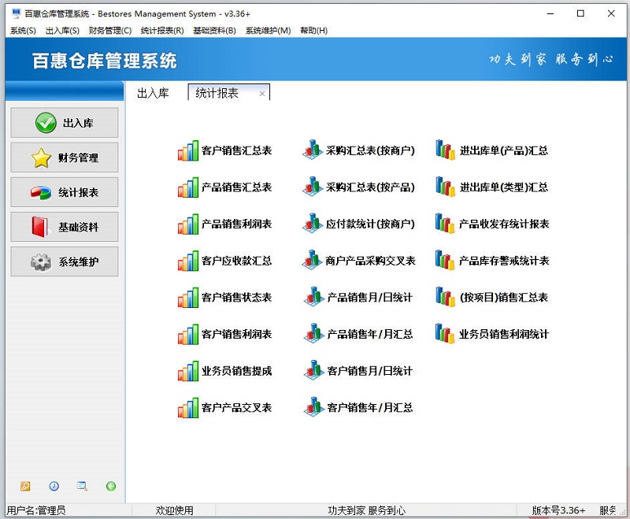Open the 系统(S) menu
Screen dimensions: 630x519
(x=20, y=29)
